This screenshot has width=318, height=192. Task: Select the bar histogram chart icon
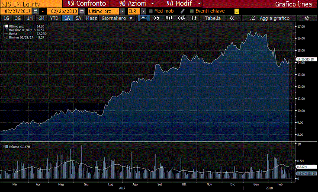pyautogui.click(x=169, y=18)
